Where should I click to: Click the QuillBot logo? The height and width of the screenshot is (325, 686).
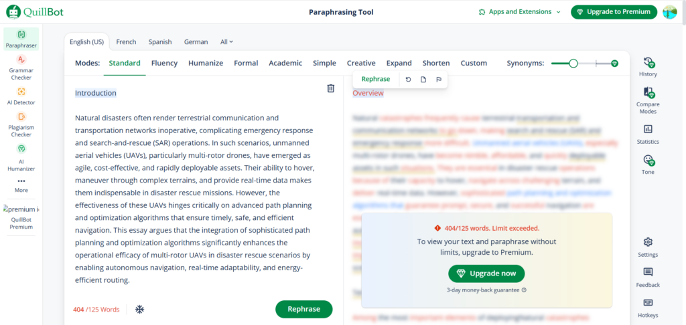pyautogui.click(x=35, y=12)
